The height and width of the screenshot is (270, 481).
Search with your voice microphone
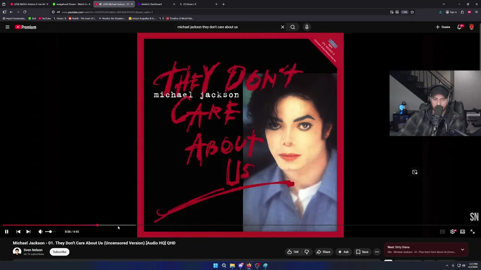click(x=307, y=27)
